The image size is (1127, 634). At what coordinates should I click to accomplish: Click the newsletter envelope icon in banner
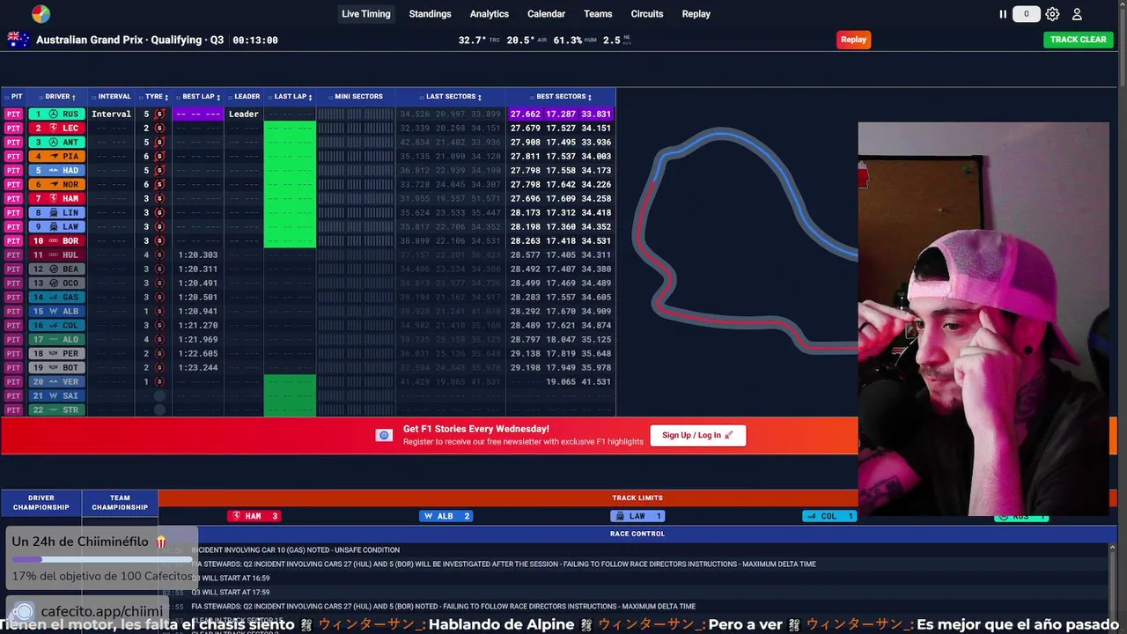tap(384, 435)
